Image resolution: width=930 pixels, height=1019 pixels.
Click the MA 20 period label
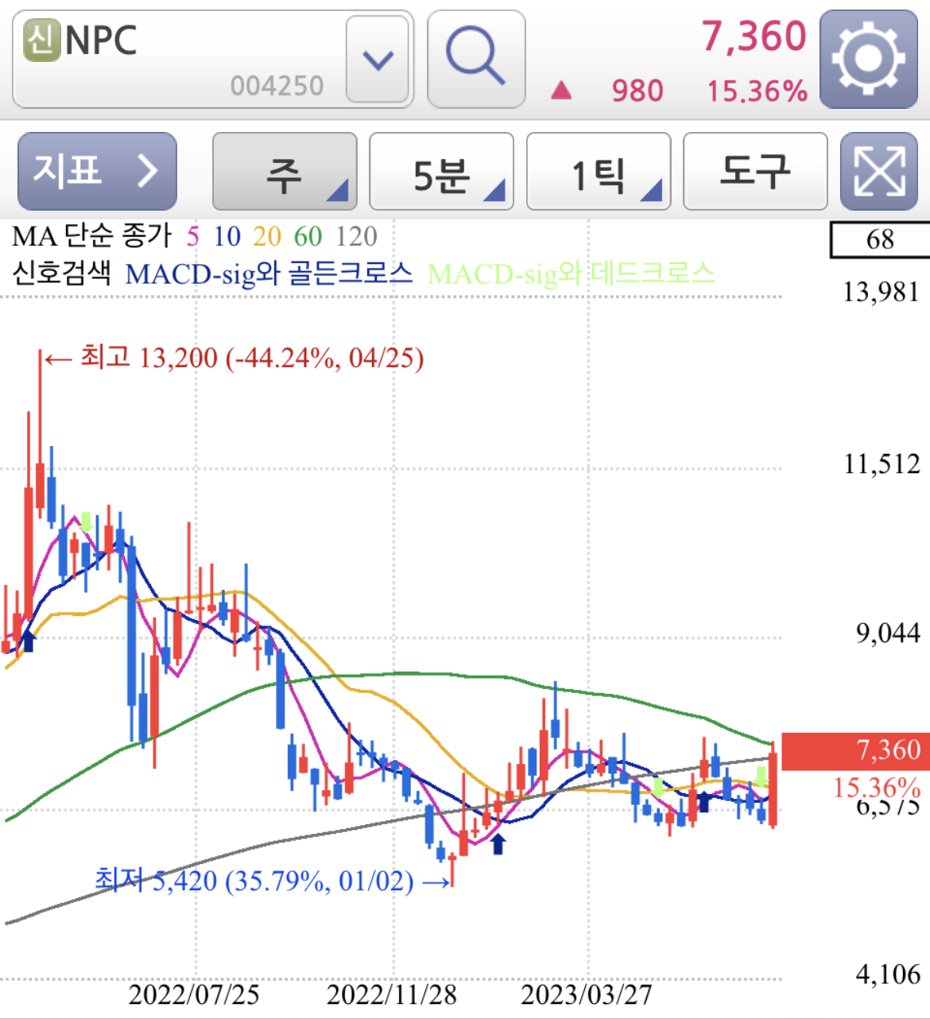pos(267,236)
